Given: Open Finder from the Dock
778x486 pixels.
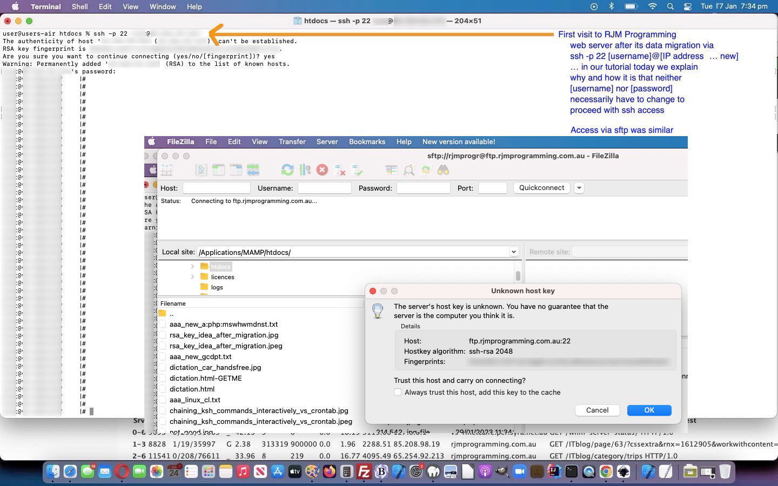Looking at the screenshot, I should tap(52, 471).
